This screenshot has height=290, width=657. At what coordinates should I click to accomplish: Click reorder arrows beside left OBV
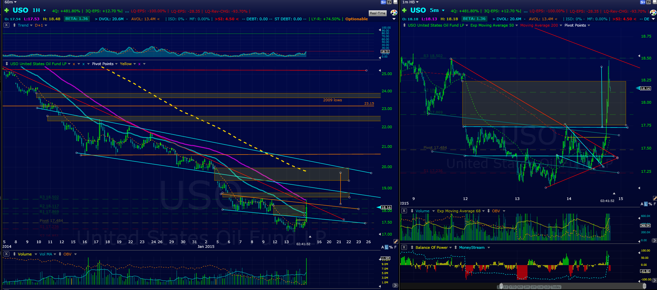60,254
